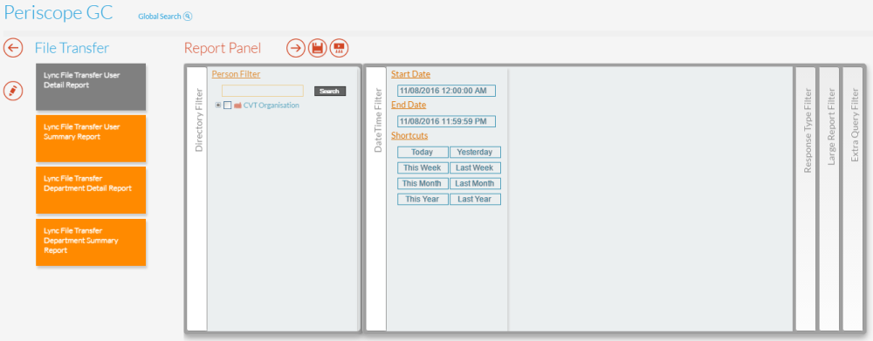This screenshot has width=873, height=341.
Task: Click the Global Search magnifier icon
Action: tap(188, 17)
